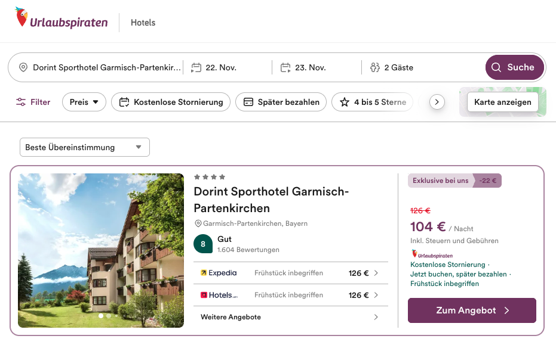The height and width of the screenshot is (345, 556).
Task: Open the Preis dropdown filter
Action: pos(84,102)
